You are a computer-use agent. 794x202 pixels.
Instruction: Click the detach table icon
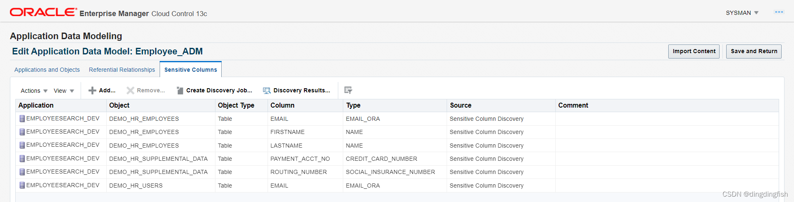(x=348, y=90)
